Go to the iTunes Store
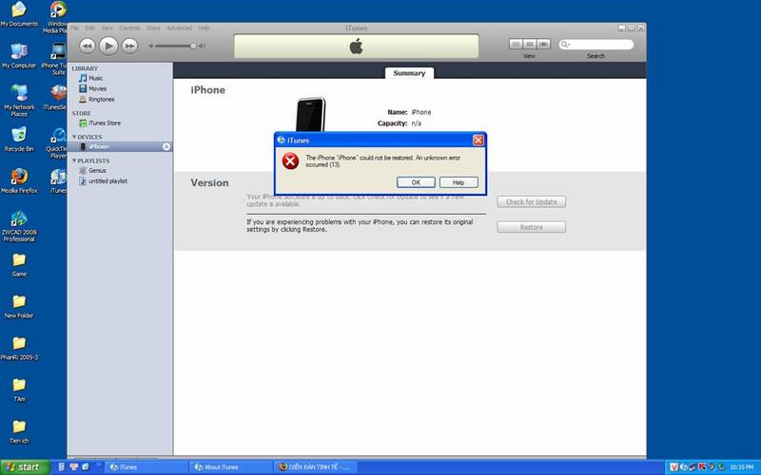 point(104,123)
